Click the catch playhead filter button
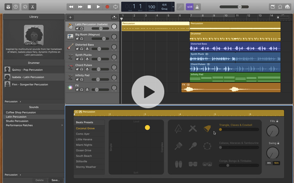Viewport: 294px width, 183px height. (114, 17)
